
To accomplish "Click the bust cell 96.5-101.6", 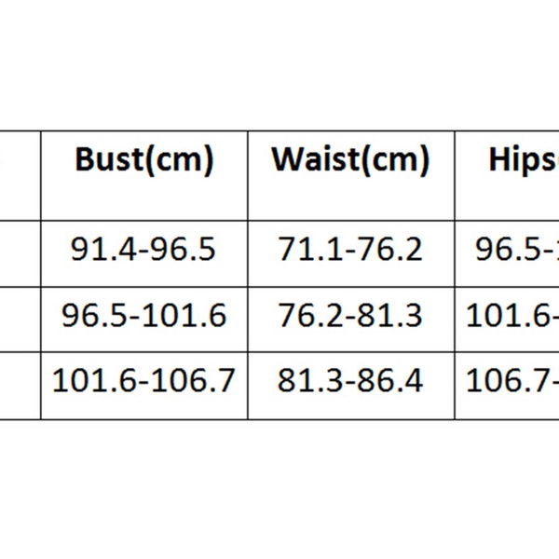I will click(x=143, y=315).
